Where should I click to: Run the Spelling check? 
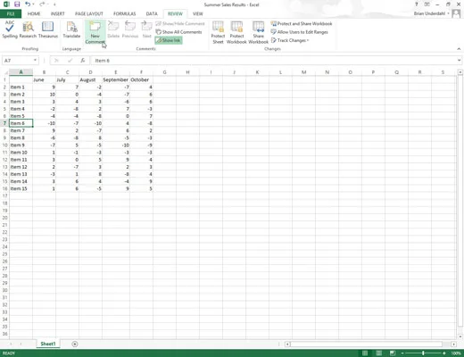pyautogui.click(x=10, y=29)
